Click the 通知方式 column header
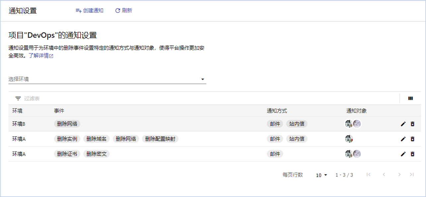 click(277, 111)
